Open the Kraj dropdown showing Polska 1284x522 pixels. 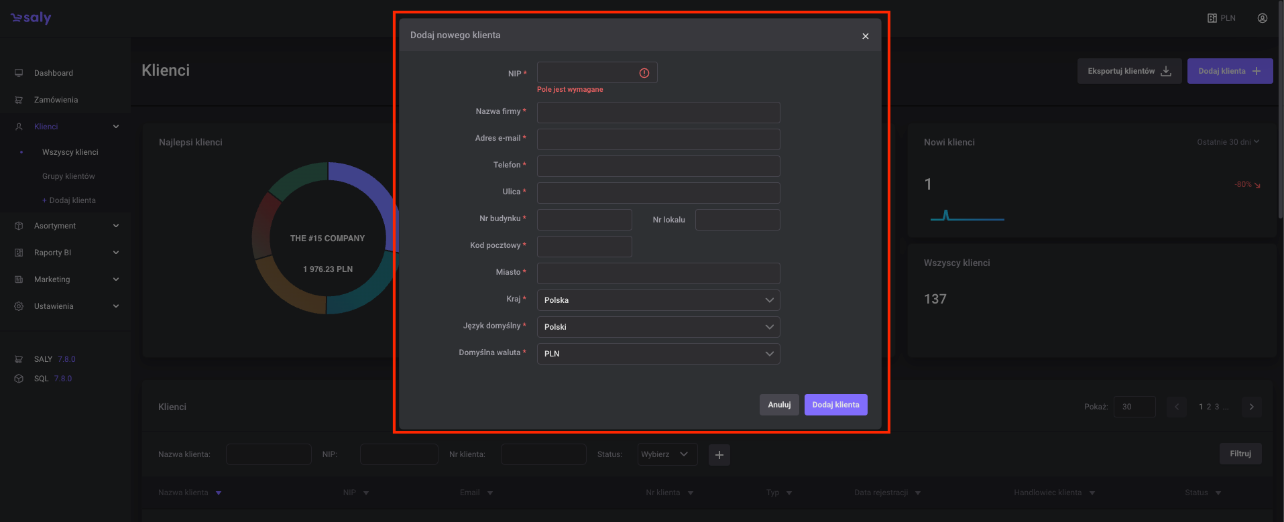click(x=658, y=300)
